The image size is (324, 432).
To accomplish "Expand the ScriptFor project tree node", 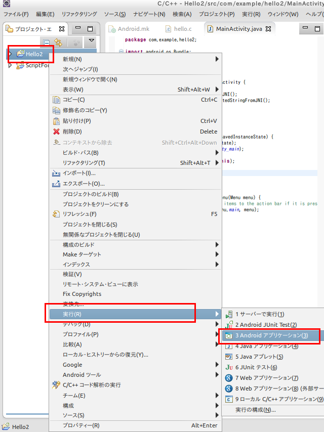I will 10,65.
